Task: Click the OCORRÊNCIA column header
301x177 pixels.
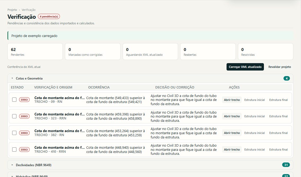Action: point(99,87)
